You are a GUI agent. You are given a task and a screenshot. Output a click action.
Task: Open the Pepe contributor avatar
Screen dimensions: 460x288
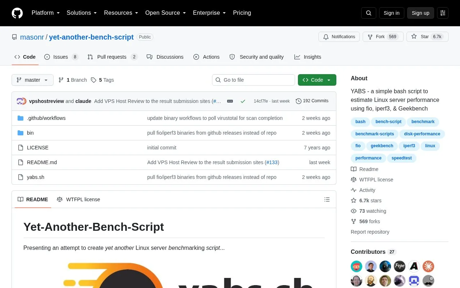pos(400,266)
